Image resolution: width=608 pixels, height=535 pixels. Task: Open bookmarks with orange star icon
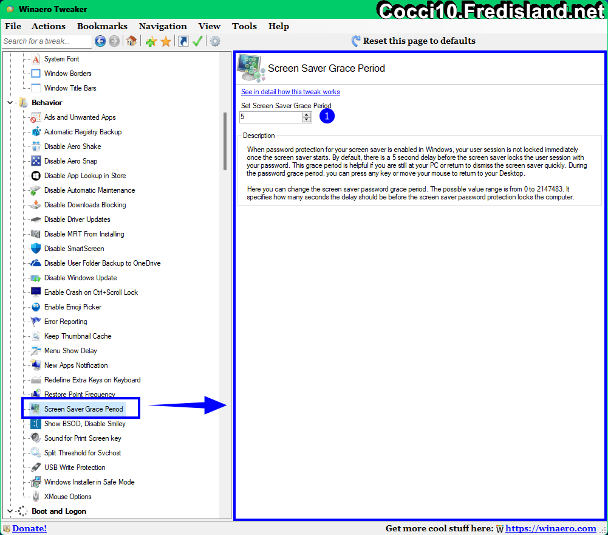pos(166,41)
